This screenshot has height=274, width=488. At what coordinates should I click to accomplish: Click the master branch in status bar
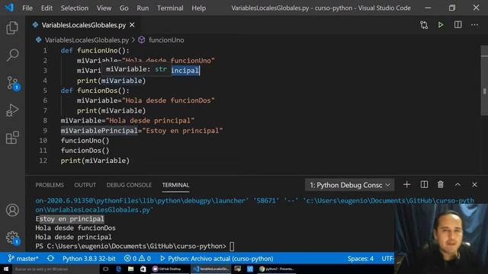click(24, 259)
